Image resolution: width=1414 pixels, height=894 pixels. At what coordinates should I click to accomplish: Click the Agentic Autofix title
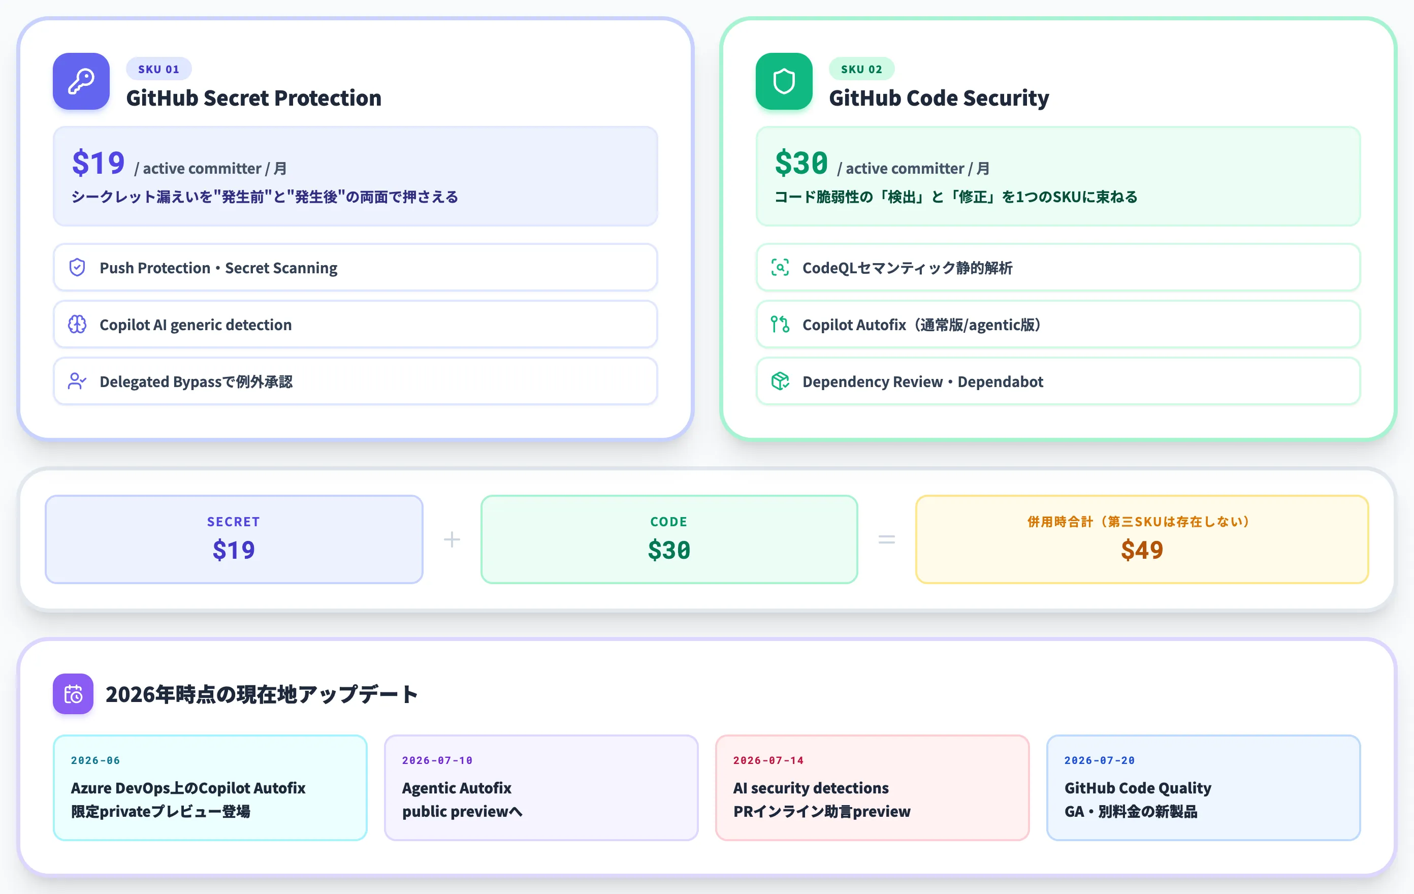457,788
